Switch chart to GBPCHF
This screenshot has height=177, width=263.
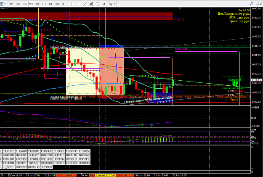[x=21, y=155]
